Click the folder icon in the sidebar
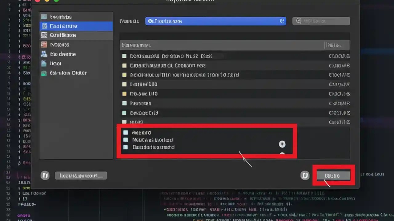394x221 pixels. tap(44, 64)
